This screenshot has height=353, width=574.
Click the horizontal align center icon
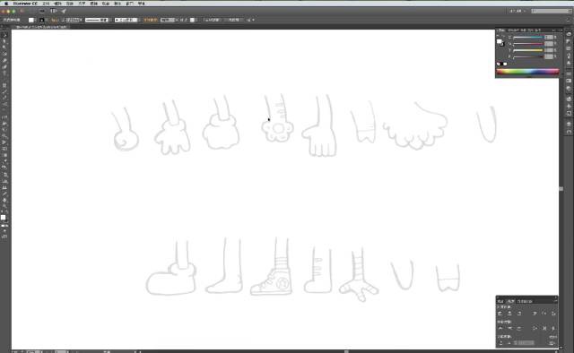click(x=509, y=314)
